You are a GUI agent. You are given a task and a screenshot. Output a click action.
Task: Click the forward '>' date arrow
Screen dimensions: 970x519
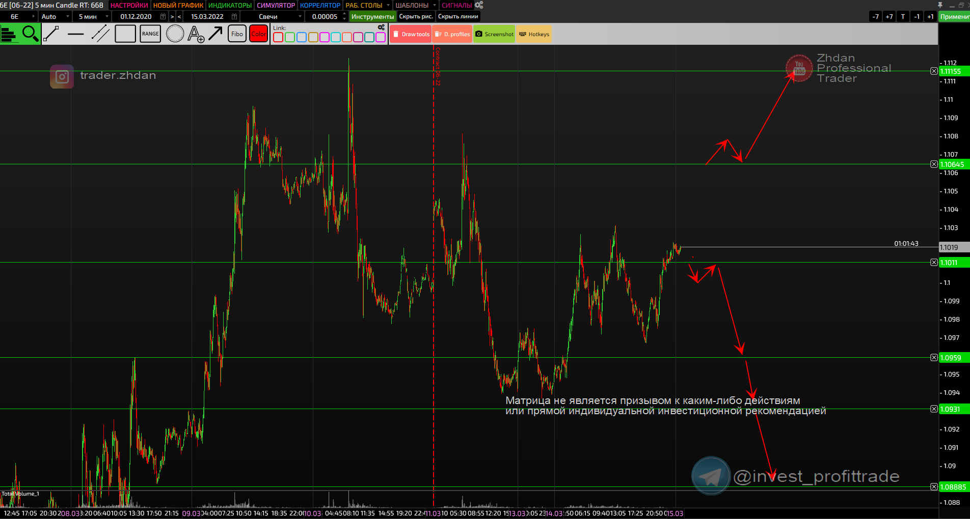(x=172, y=16)
